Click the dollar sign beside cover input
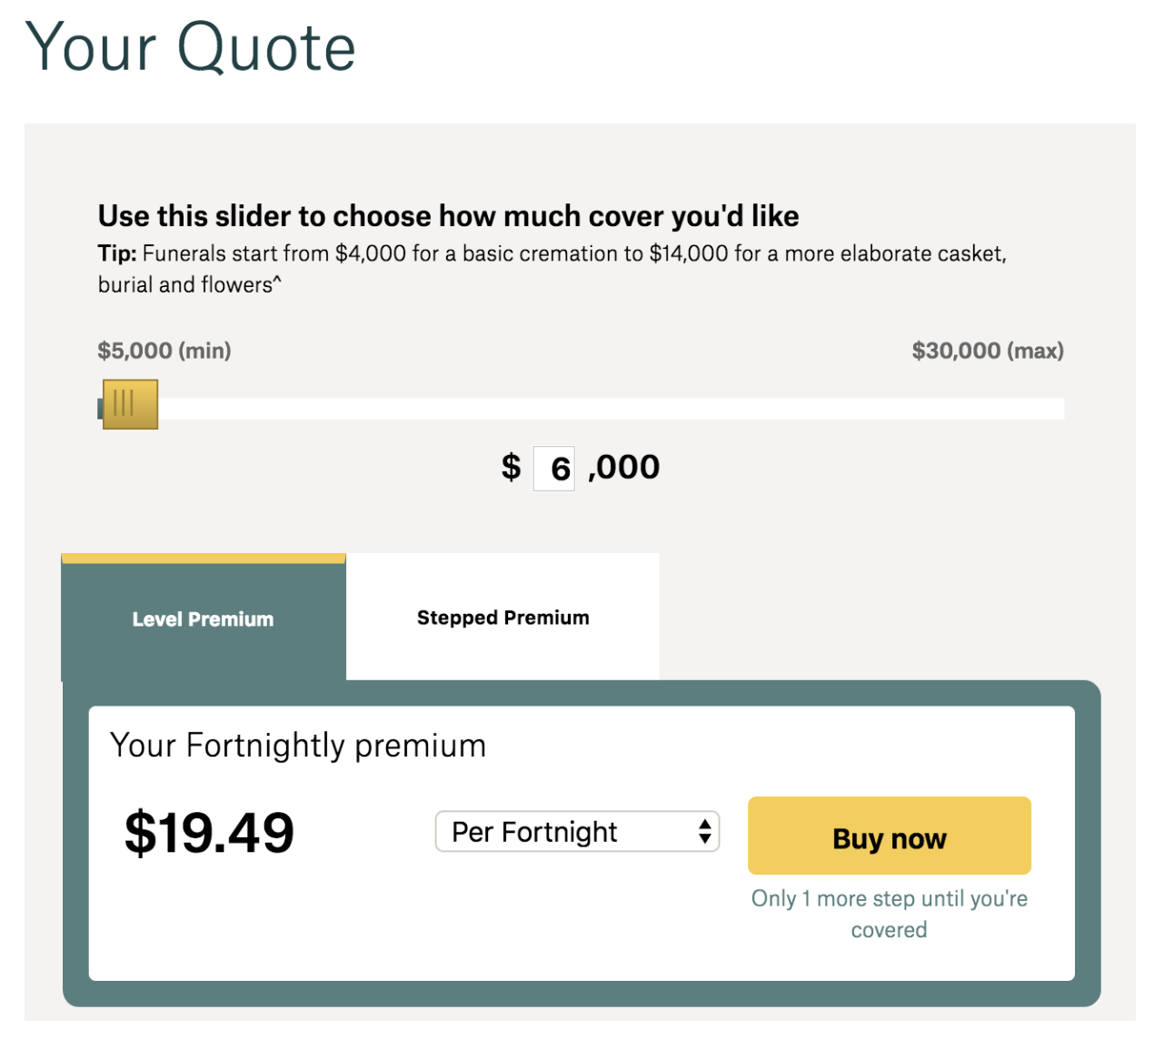The width and height of the screenshot is (1154, 1039). point(512,467)
